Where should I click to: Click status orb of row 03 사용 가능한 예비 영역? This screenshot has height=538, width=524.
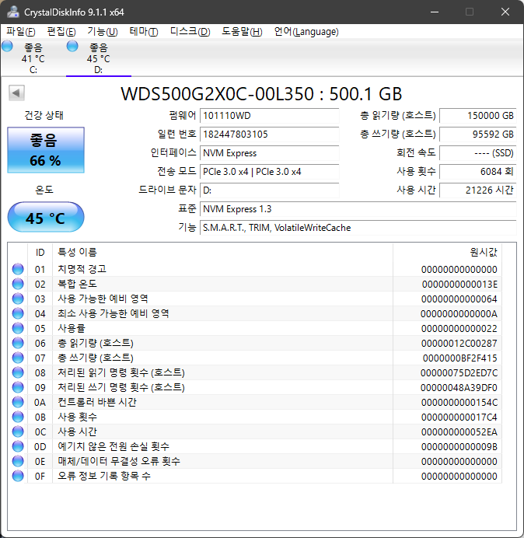point(18,299)
